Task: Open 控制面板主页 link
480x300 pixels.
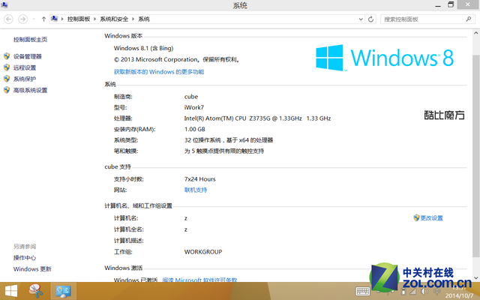Action: pyautogui.click(x=30, y=40)
